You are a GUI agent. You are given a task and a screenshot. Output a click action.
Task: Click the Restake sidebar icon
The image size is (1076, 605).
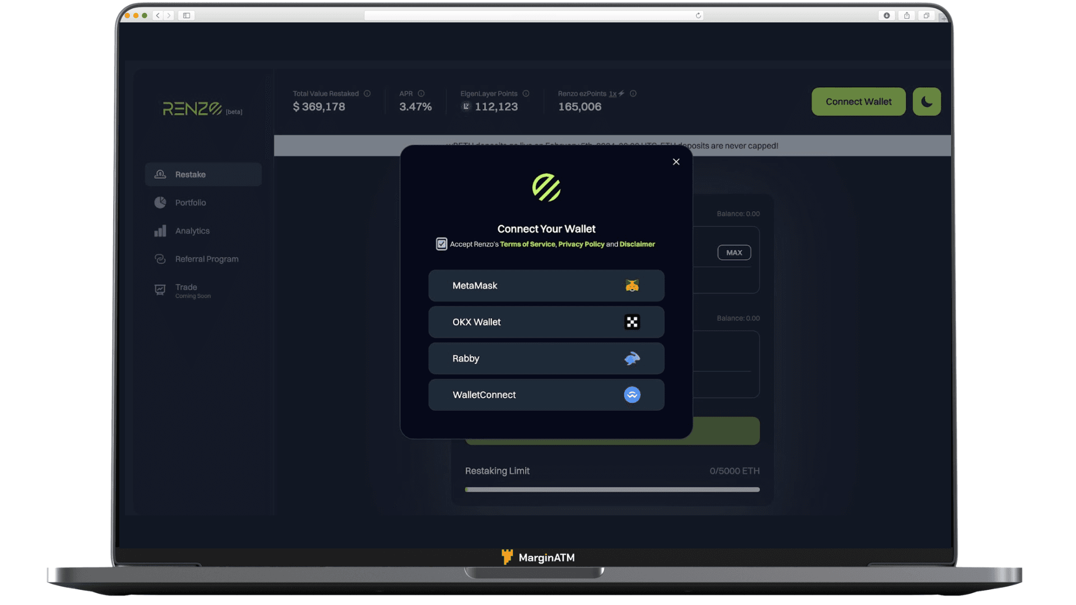160,174
